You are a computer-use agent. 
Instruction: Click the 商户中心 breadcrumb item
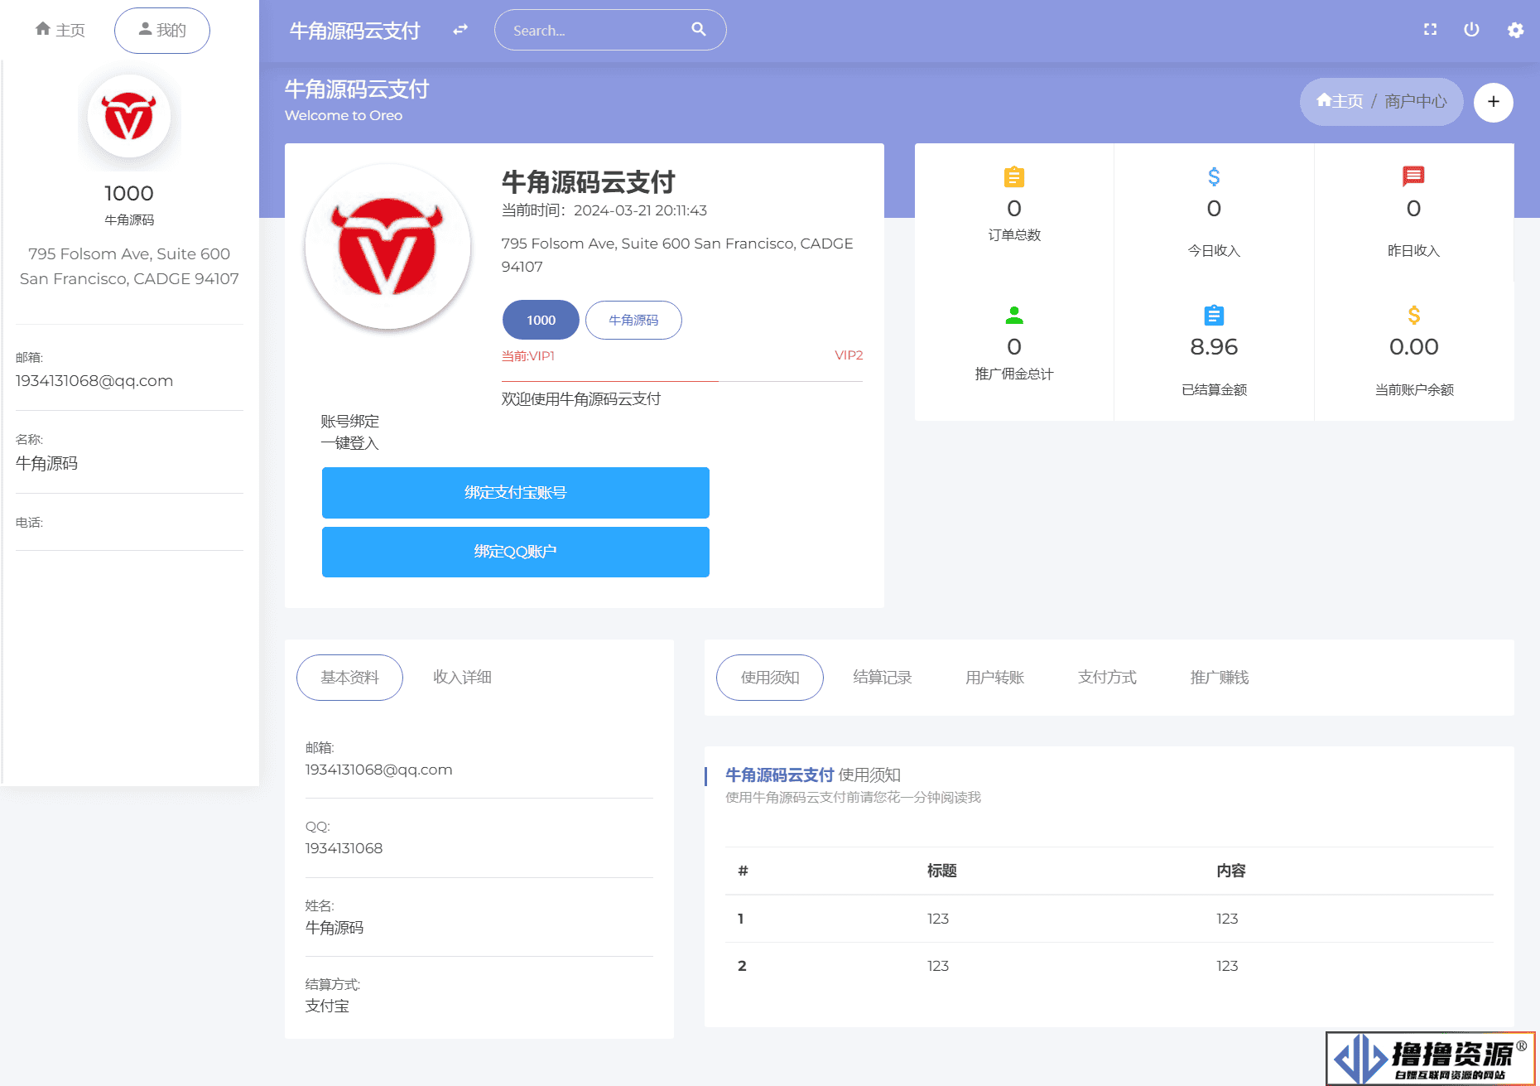tap(1416, 101)
